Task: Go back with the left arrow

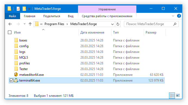Action: pos(10,24)
